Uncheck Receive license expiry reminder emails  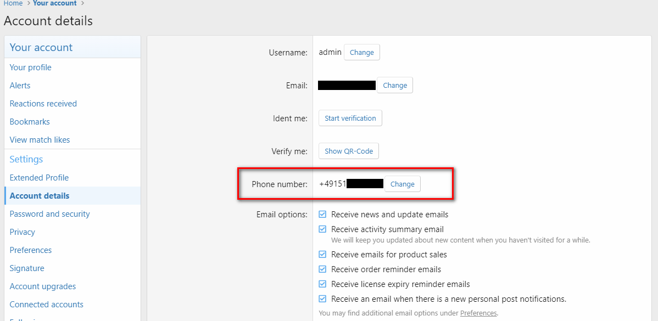click(x=323, y=284)
